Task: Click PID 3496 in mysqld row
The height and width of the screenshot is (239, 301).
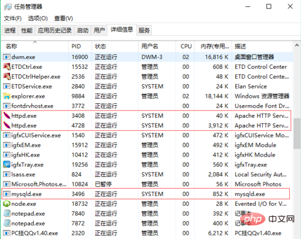Action: (78, 194)
